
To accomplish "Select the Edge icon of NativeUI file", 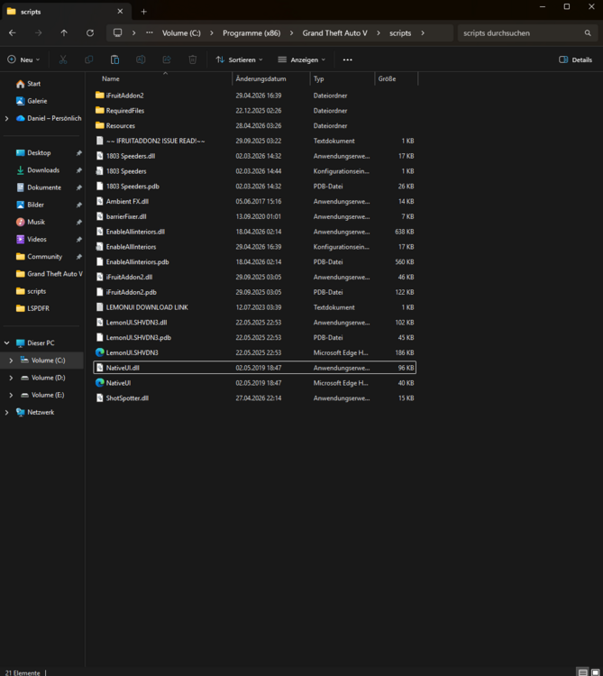I will tap(99, 382).
